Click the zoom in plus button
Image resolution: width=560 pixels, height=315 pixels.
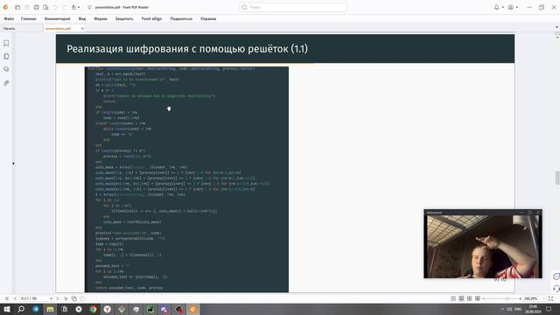point(520,298)
